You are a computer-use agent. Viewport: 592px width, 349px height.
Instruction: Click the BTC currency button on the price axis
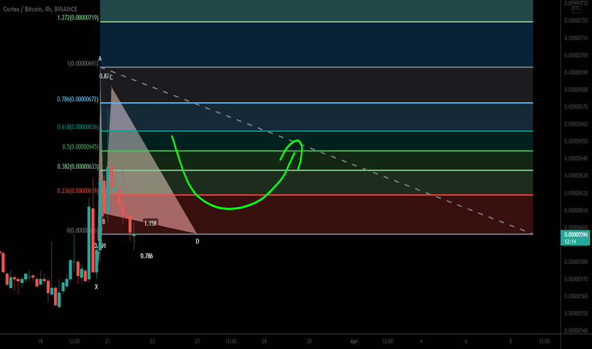(576, 8)
